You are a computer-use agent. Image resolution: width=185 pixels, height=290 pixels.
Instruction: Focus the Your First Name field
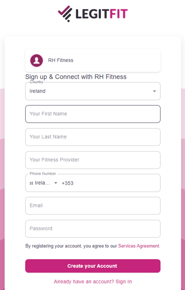93,114
